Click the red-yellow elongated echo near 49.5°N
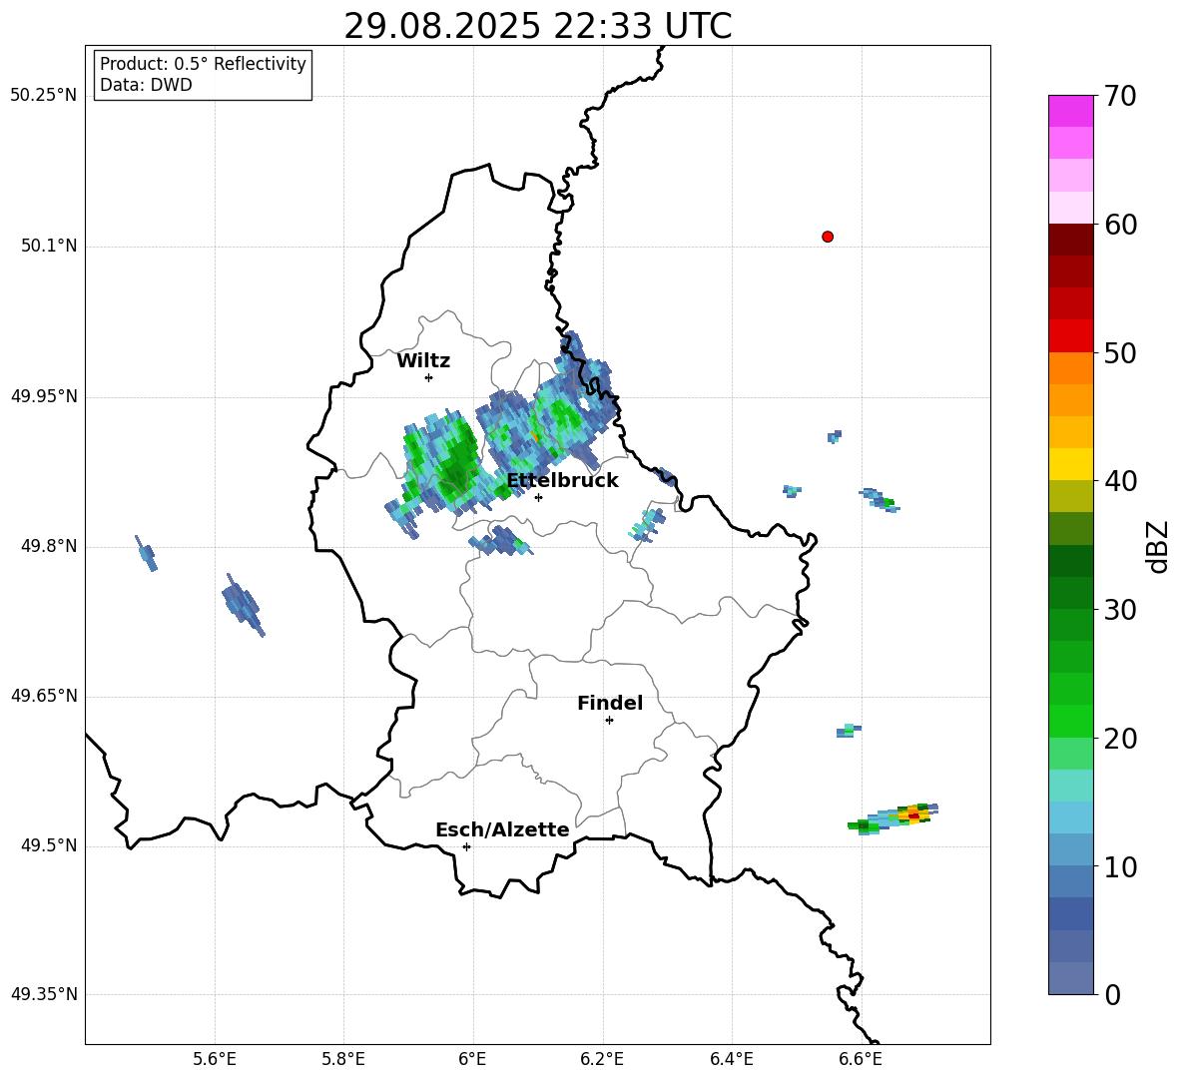1182x1079 pixels. [894, 817]
